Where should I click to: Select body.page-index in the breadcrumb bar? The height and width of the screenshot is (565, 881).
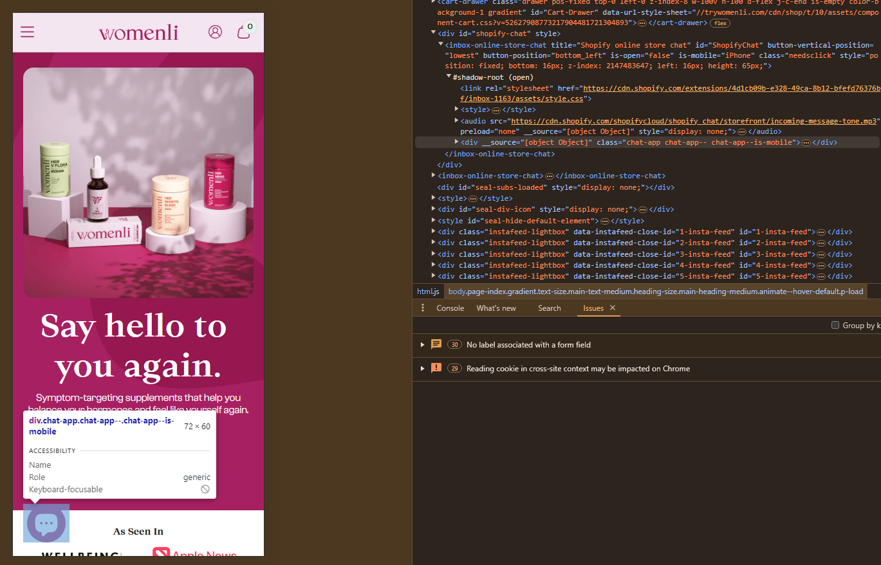coord(656,292)
